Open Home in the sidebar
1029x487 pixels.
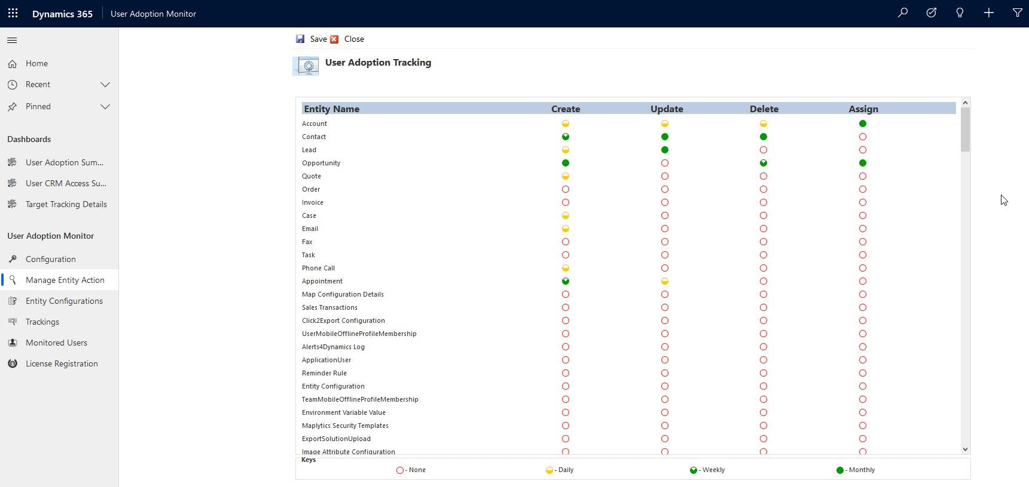tap(36, 63)
